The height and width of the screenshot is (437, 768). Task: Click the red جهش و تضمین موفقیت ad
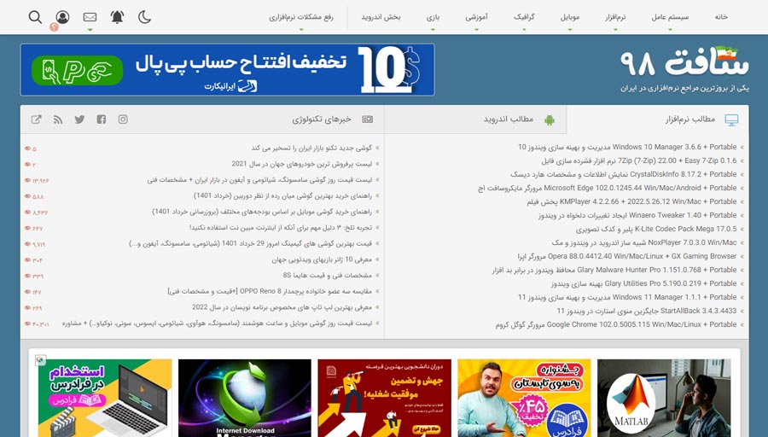pyautogui.click(x=385, y=398)
